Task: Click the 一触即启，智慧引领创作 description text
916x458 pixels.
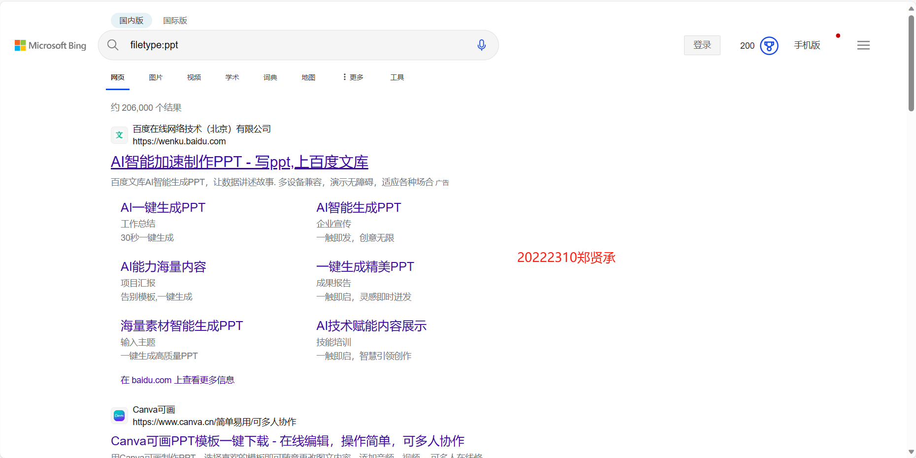Action: [364, 356]
